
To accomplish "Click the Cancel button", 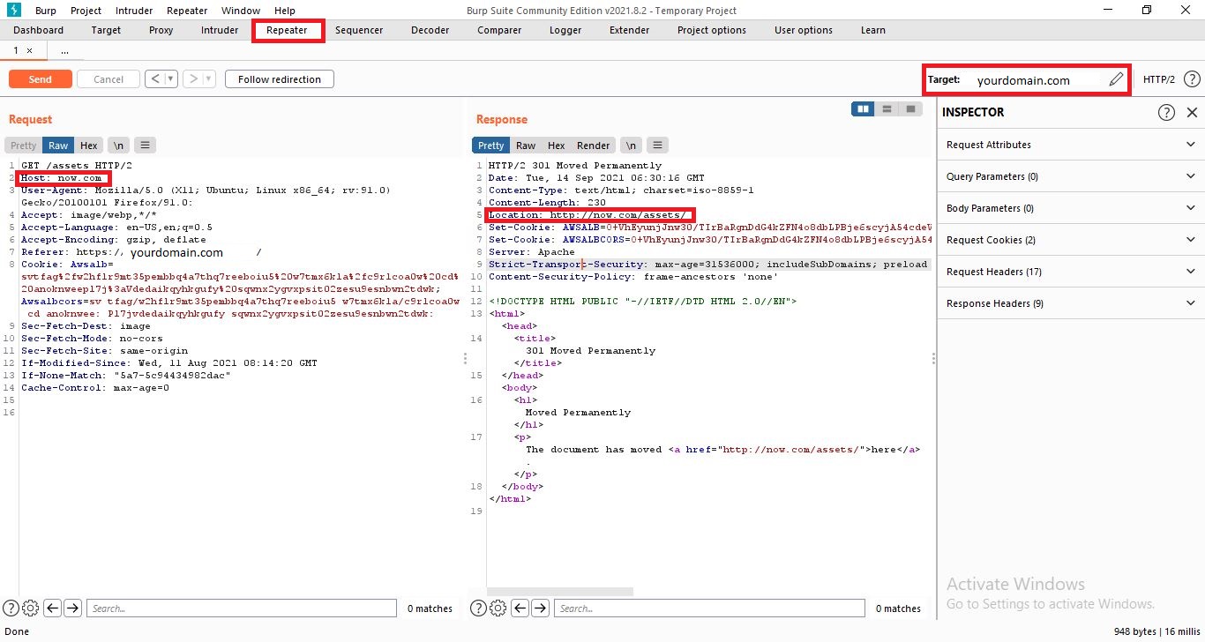I will [x=109, y=79].
